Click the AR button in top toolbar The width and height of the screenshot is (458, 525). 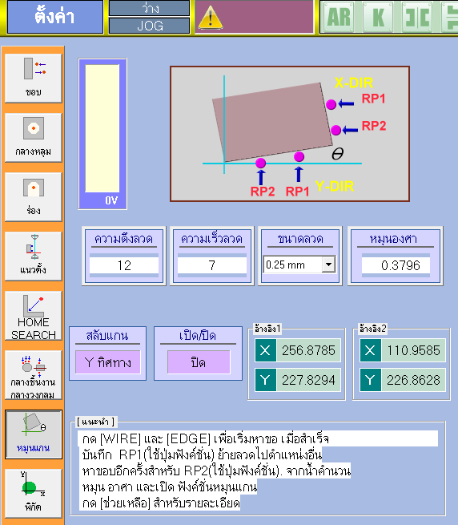[339, 17]
